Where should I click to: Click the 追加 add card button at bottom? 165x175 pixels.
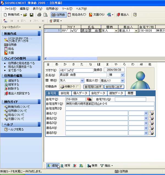point(53,166)
